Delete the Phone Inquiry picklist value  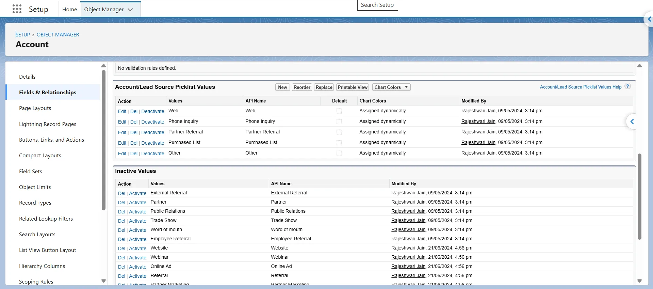(x=134, y=122)
